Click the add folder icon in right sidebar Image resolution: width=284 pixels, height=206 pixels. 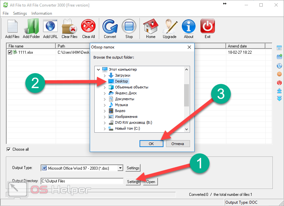(279, 56)
